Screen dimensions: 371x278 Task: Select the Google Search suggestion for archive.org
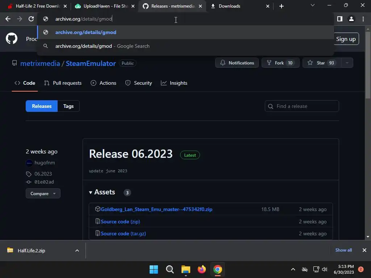point(185,46)
